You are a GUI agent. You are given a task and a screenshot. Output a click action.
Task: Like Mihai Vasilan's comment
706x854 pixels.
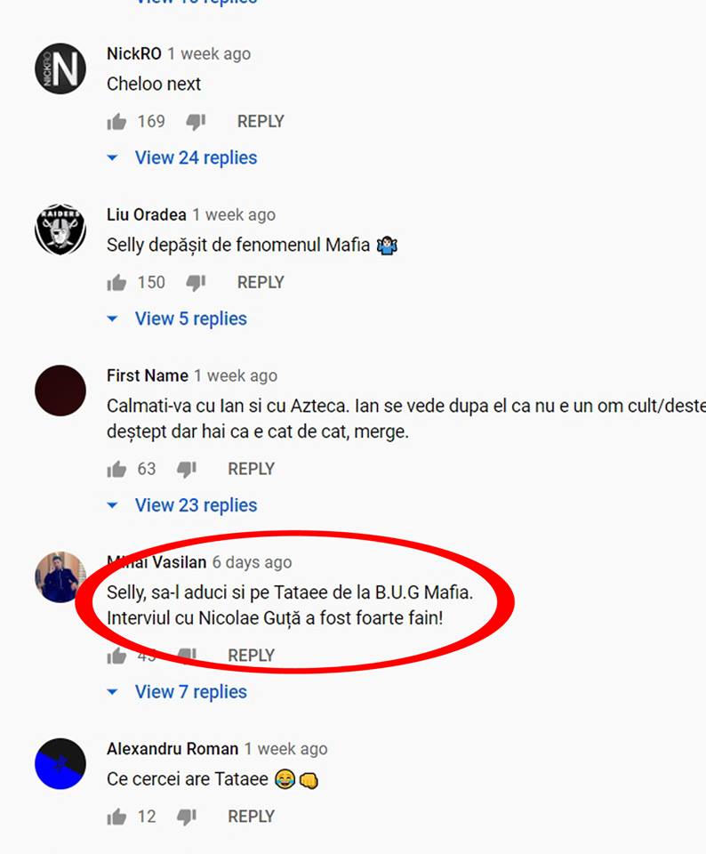pos(116,656)
